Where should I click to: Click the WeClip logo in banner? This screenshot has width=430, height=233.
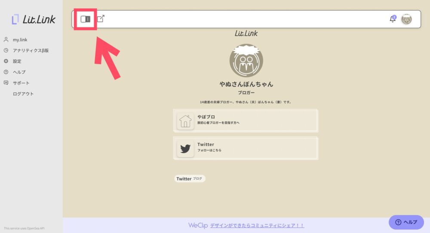click(198, 225)
